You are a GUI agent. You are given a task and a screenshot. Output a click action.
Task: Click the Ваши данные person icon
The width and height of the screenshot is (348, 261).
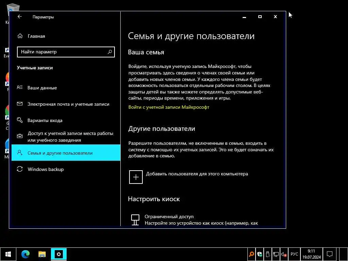tap(20, 87)
